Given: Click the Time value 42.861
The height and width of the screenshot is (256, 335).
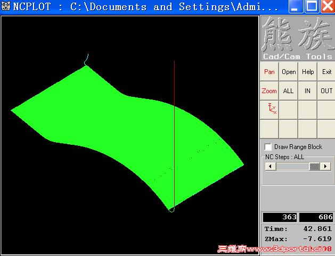Looking at the screenshot, I should click(317, 229).
